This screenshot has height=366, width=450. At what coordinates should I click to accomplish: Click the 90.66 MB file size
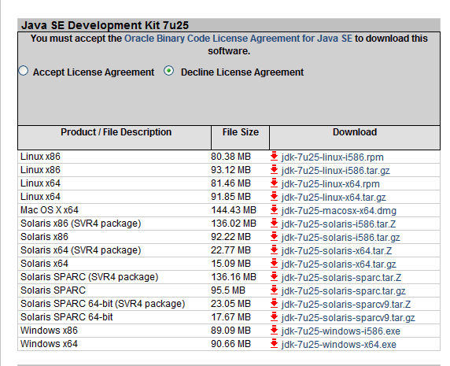coord(231,344)
